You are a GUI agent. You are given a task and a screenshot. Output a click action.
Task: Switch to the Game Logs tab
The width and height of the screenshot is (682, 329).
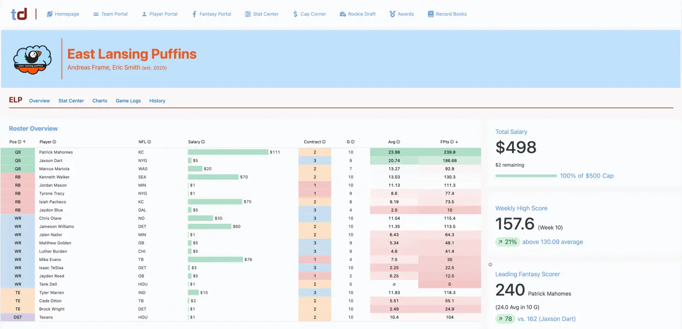coord(128,101)
